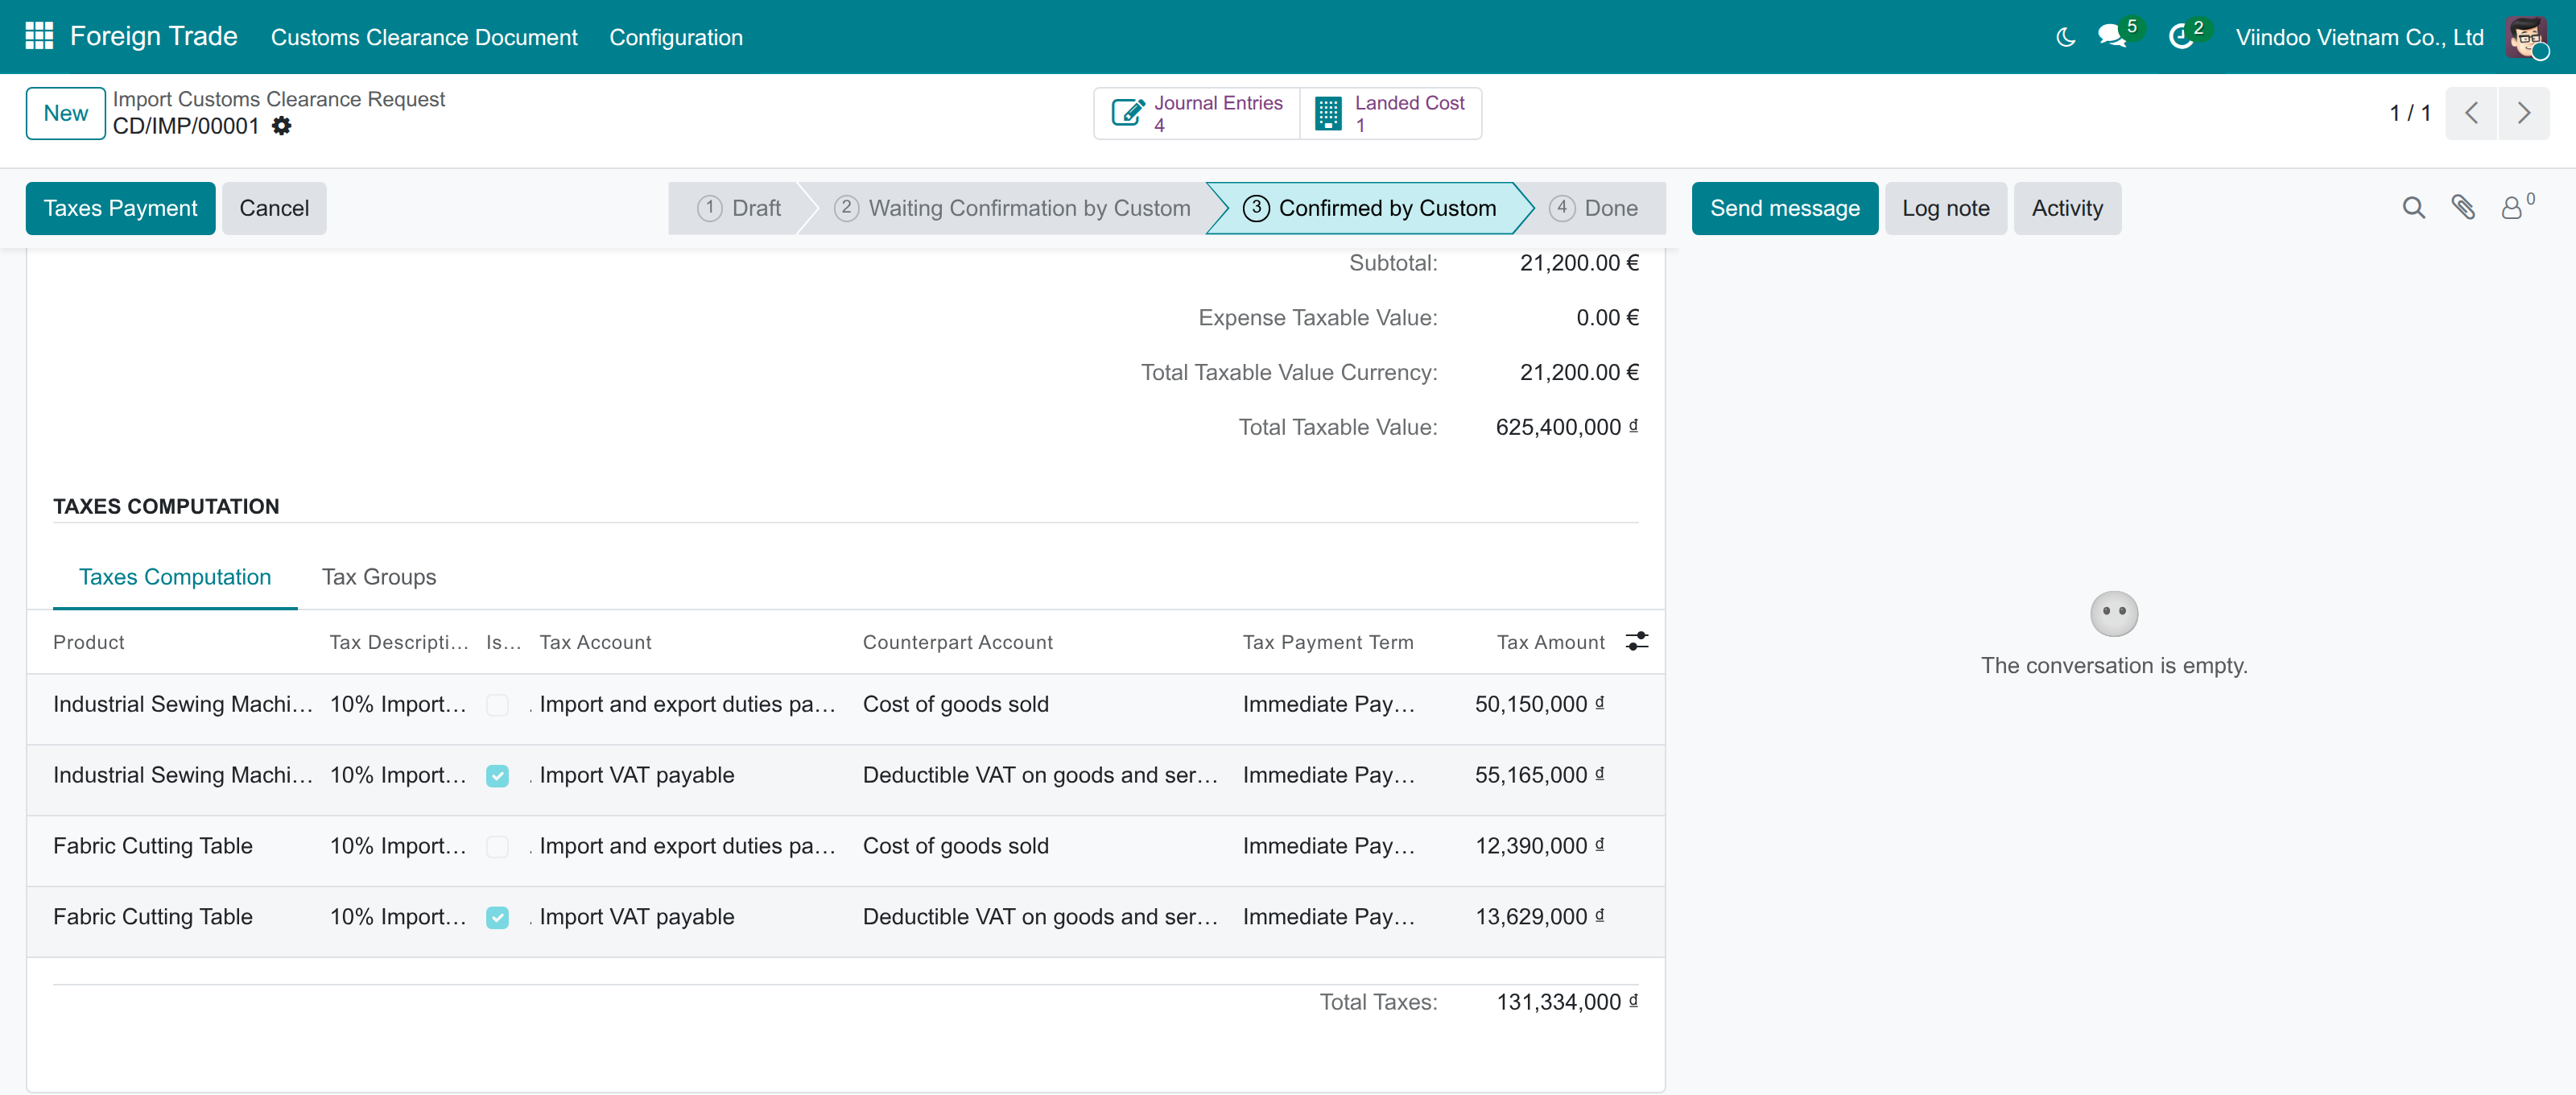Screen dimensions: 2576x1095
Task: Toggle Is VAT checkbox for Fabric Cutting Table 12,390,000 row
Action: (x=497, y=847)
